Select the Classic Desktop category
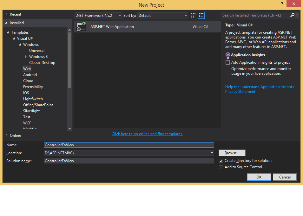This screenshot has width=303, height=216. (x=42, y=63)
